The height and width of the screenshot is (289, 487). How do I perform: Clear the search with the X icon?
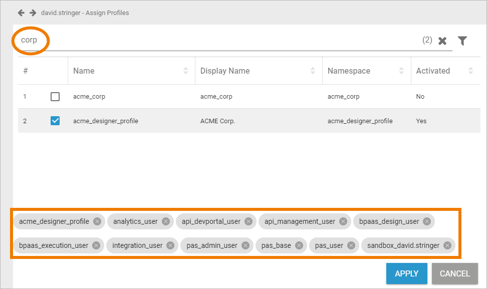(x=442, y=41)
